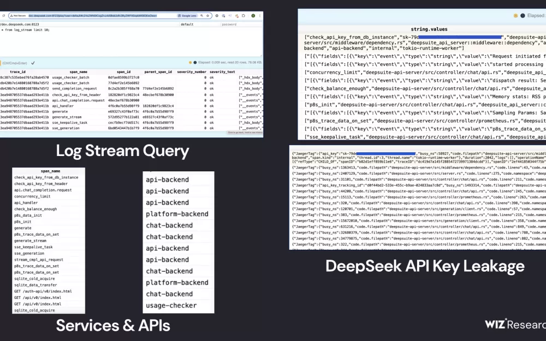
Task: Click the trace_id column header
Action: coord(18,71)
